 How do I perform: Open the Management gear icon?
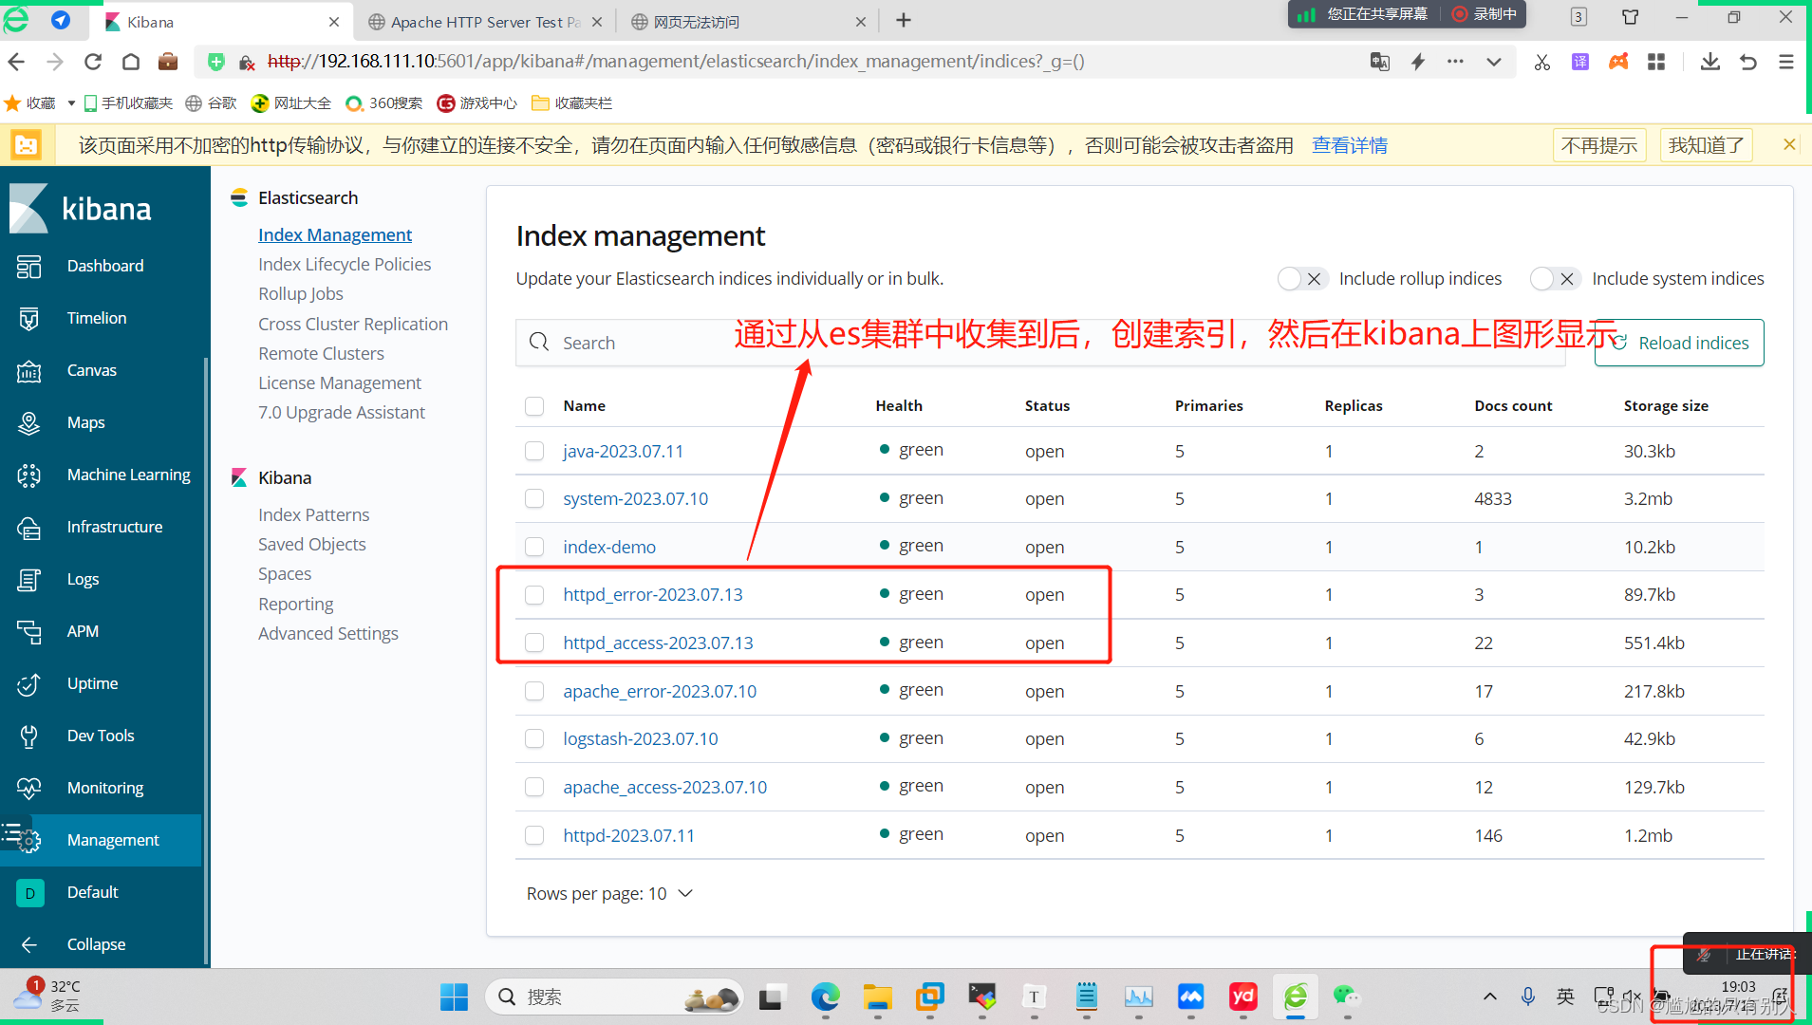point(29,841)
